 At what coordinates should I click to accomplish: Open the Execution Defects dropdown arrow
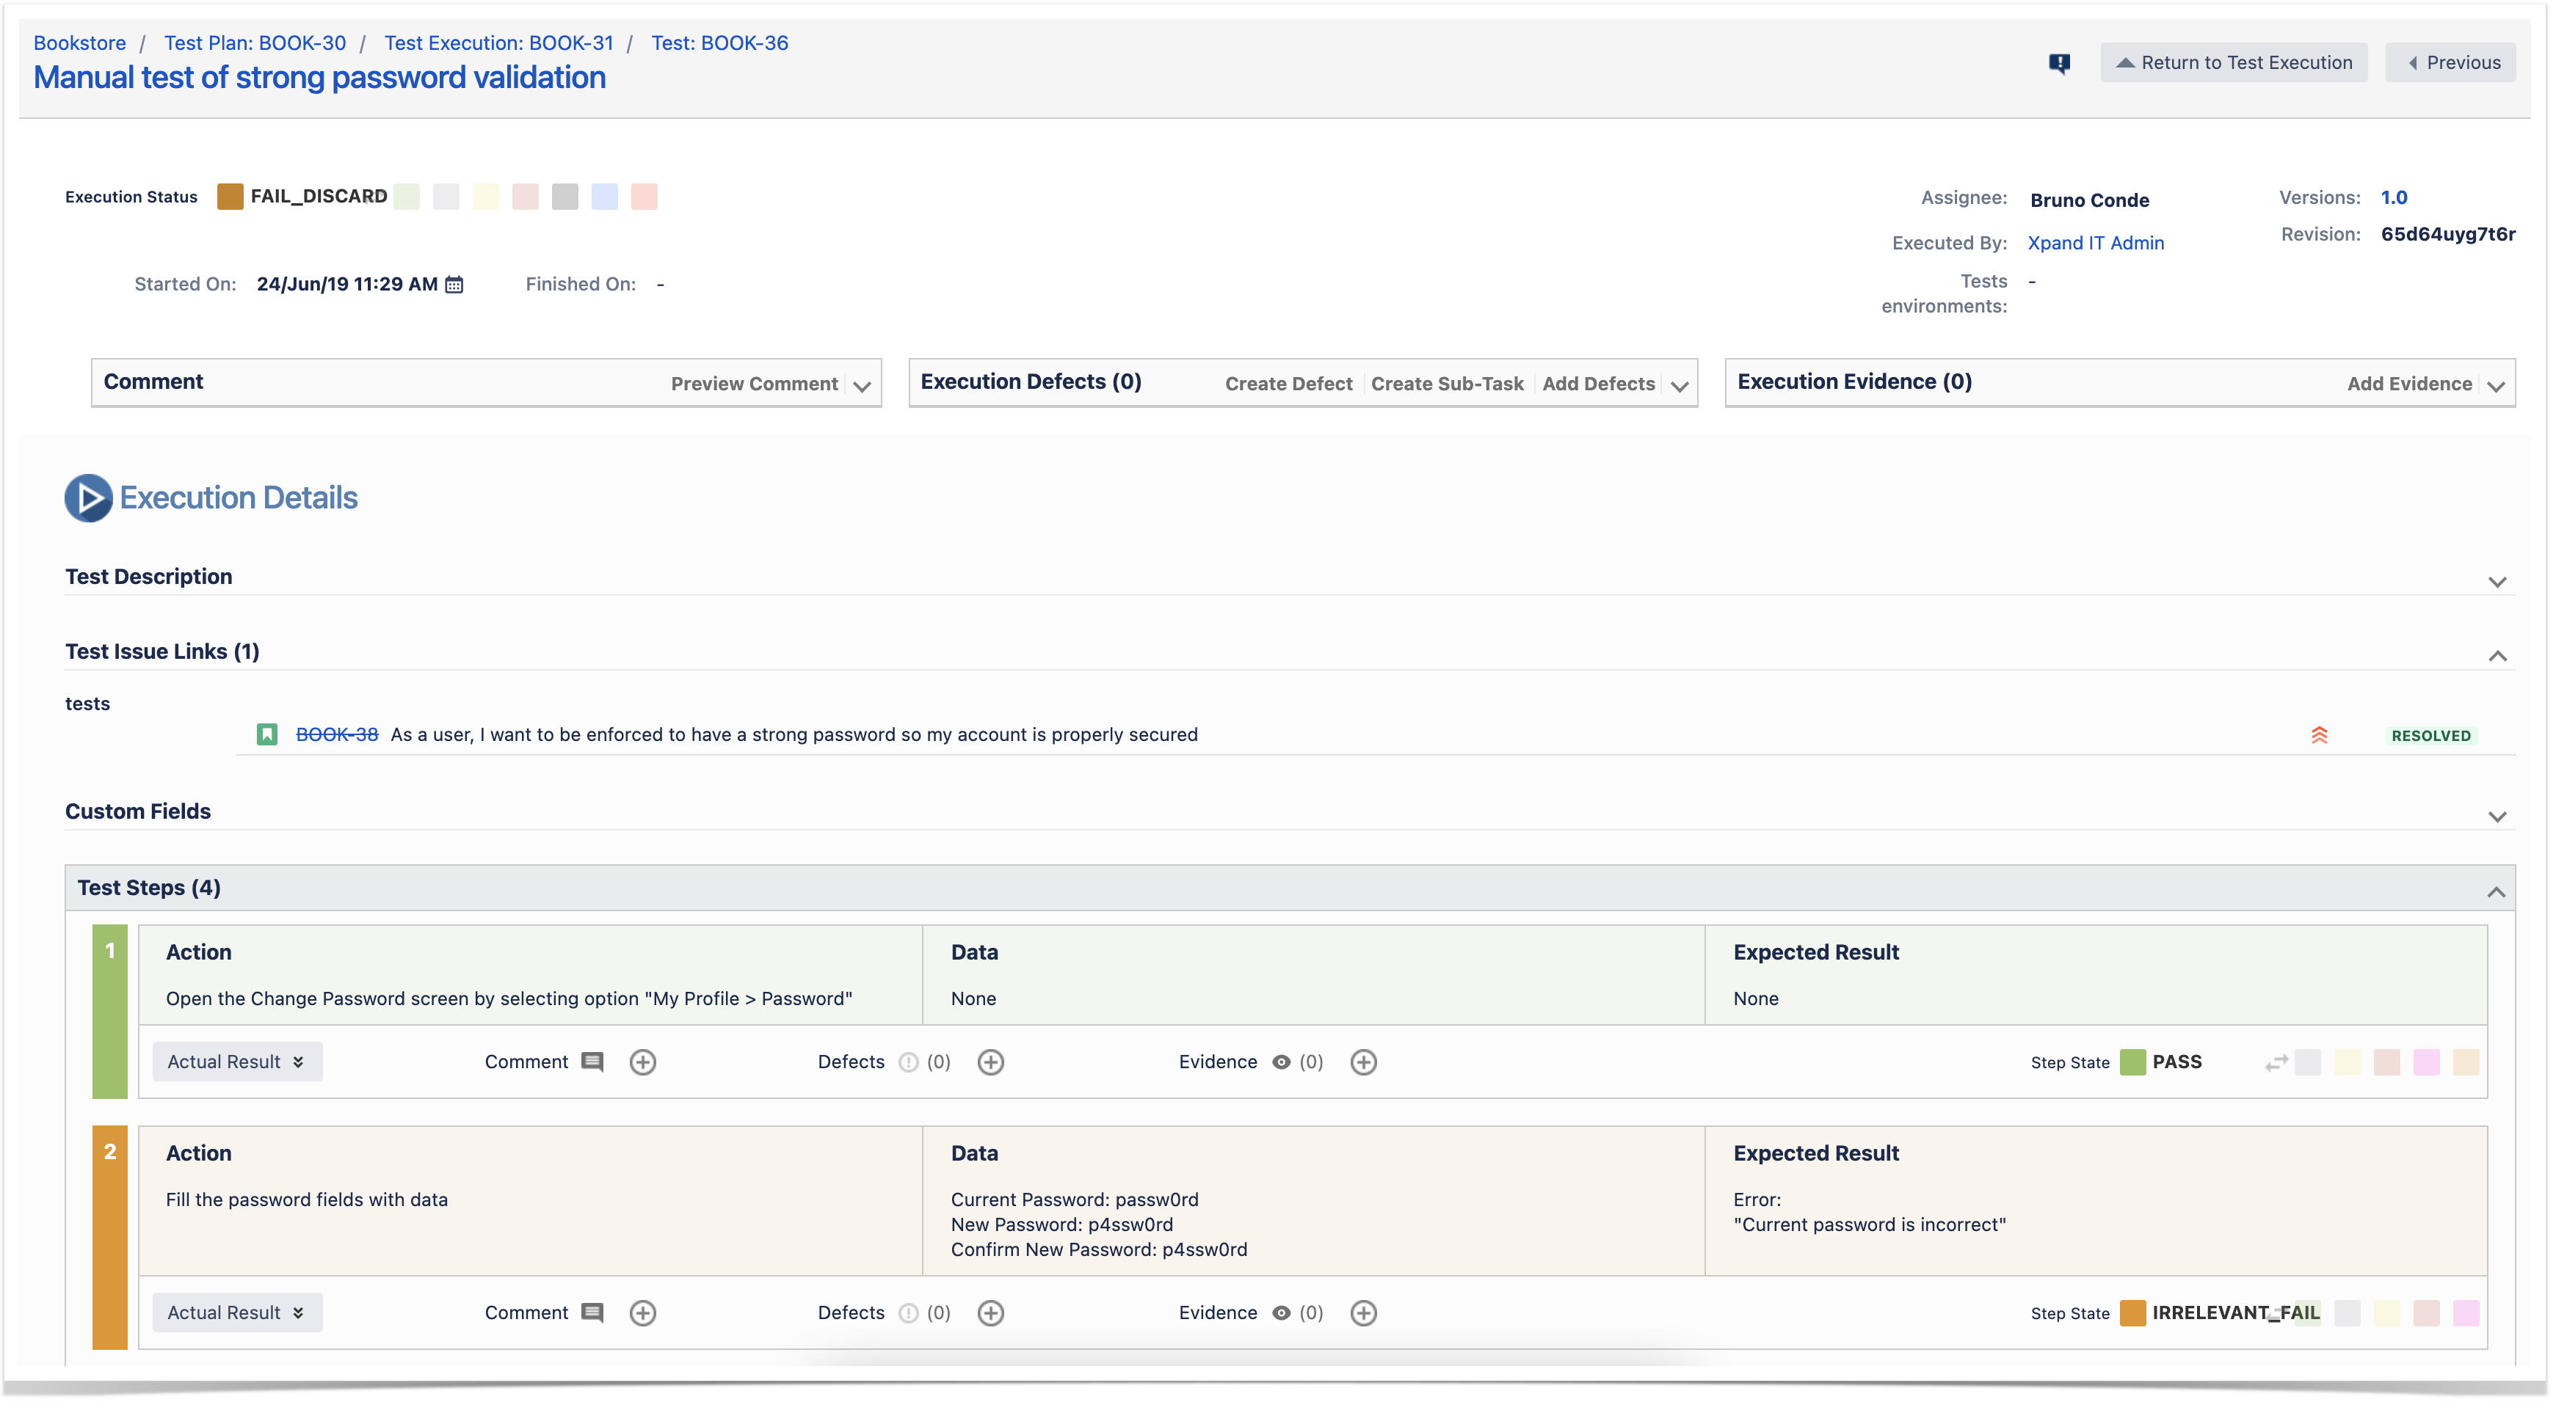click(x=1679, y=386)
